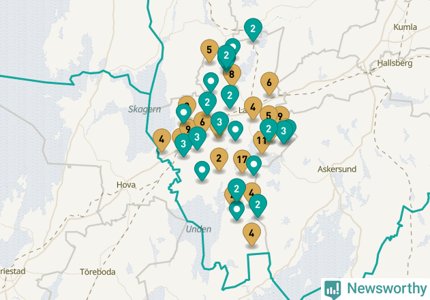Screen dimensions: 430x300
Task: Click the Newsworthy chart bubble icon
Action: tap(333, 290)
